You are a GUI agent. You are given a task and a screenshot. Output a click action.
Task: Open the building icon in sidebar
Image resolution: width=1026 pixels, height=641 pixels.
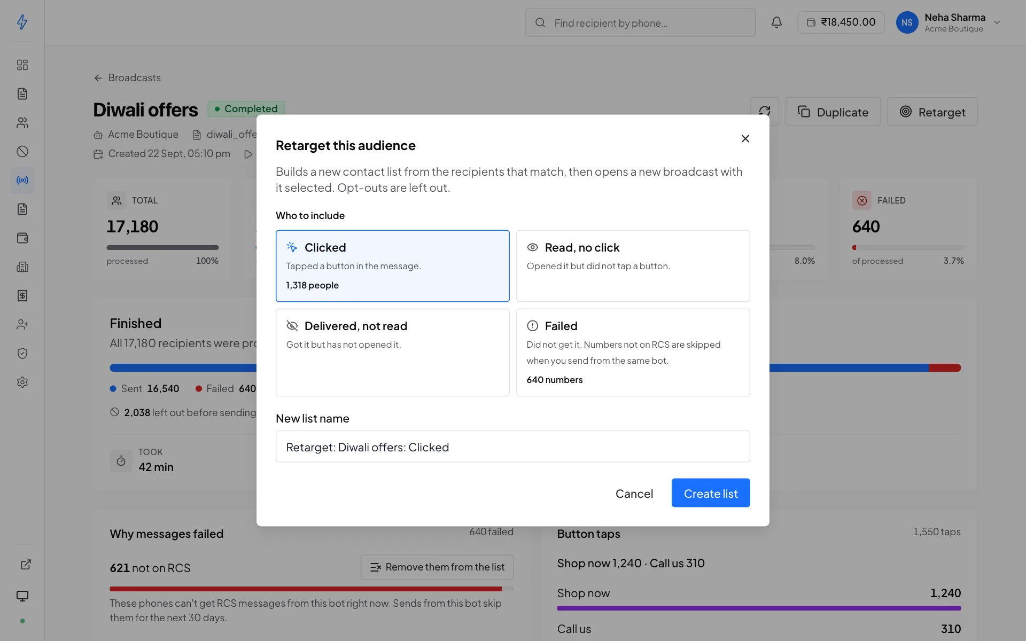22,267
